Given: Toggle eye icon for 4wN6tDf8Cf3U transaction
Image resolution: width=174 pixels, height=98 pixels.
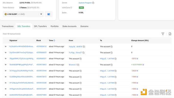Looking at the screenshot, I should pyautogui.click(x=6, y=95).
